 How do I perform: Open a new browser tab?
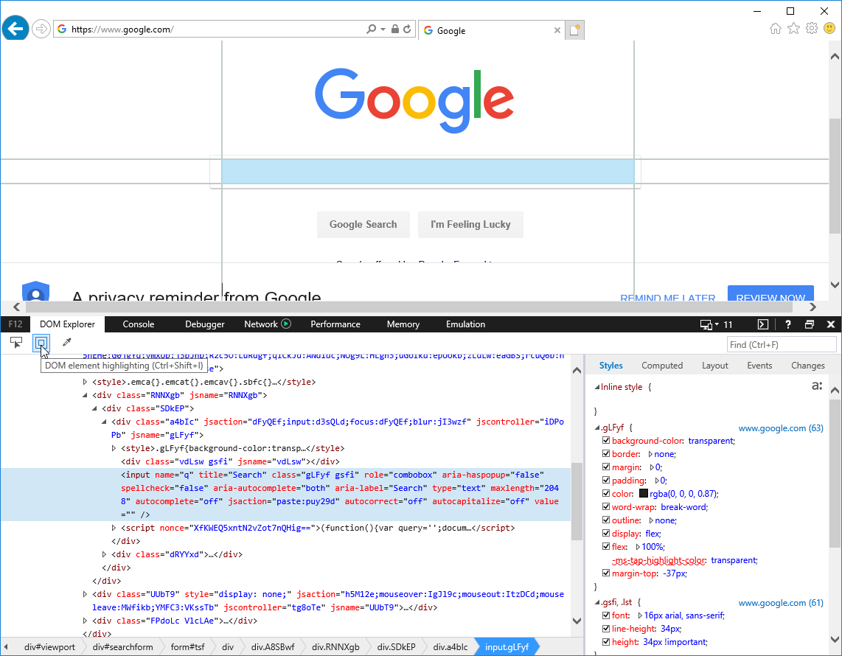tap(574, 30)
